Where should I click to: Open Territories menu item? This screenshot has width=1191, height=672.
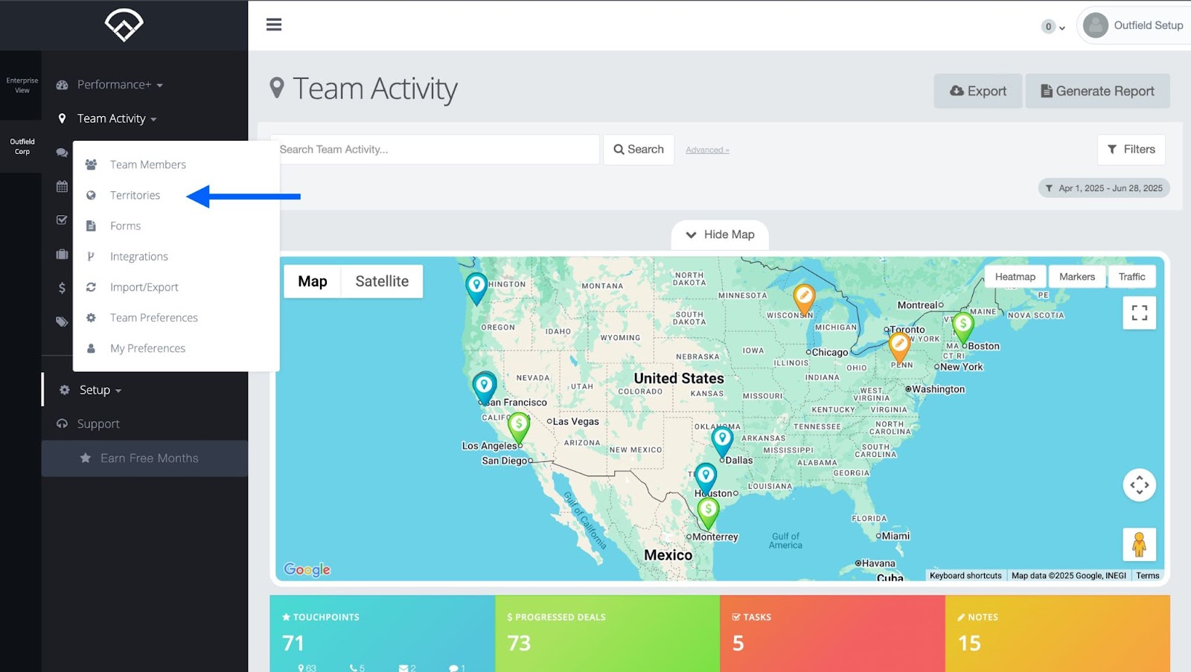coord(135,195)
